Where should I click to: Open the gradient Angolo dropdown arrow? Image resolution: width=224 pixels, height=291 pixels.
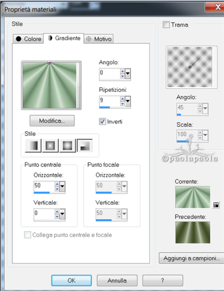point(128,73)
